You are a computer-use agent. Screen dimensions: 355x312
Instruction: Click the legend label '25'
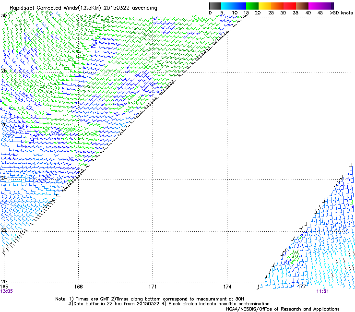click(x=271, y=13)
